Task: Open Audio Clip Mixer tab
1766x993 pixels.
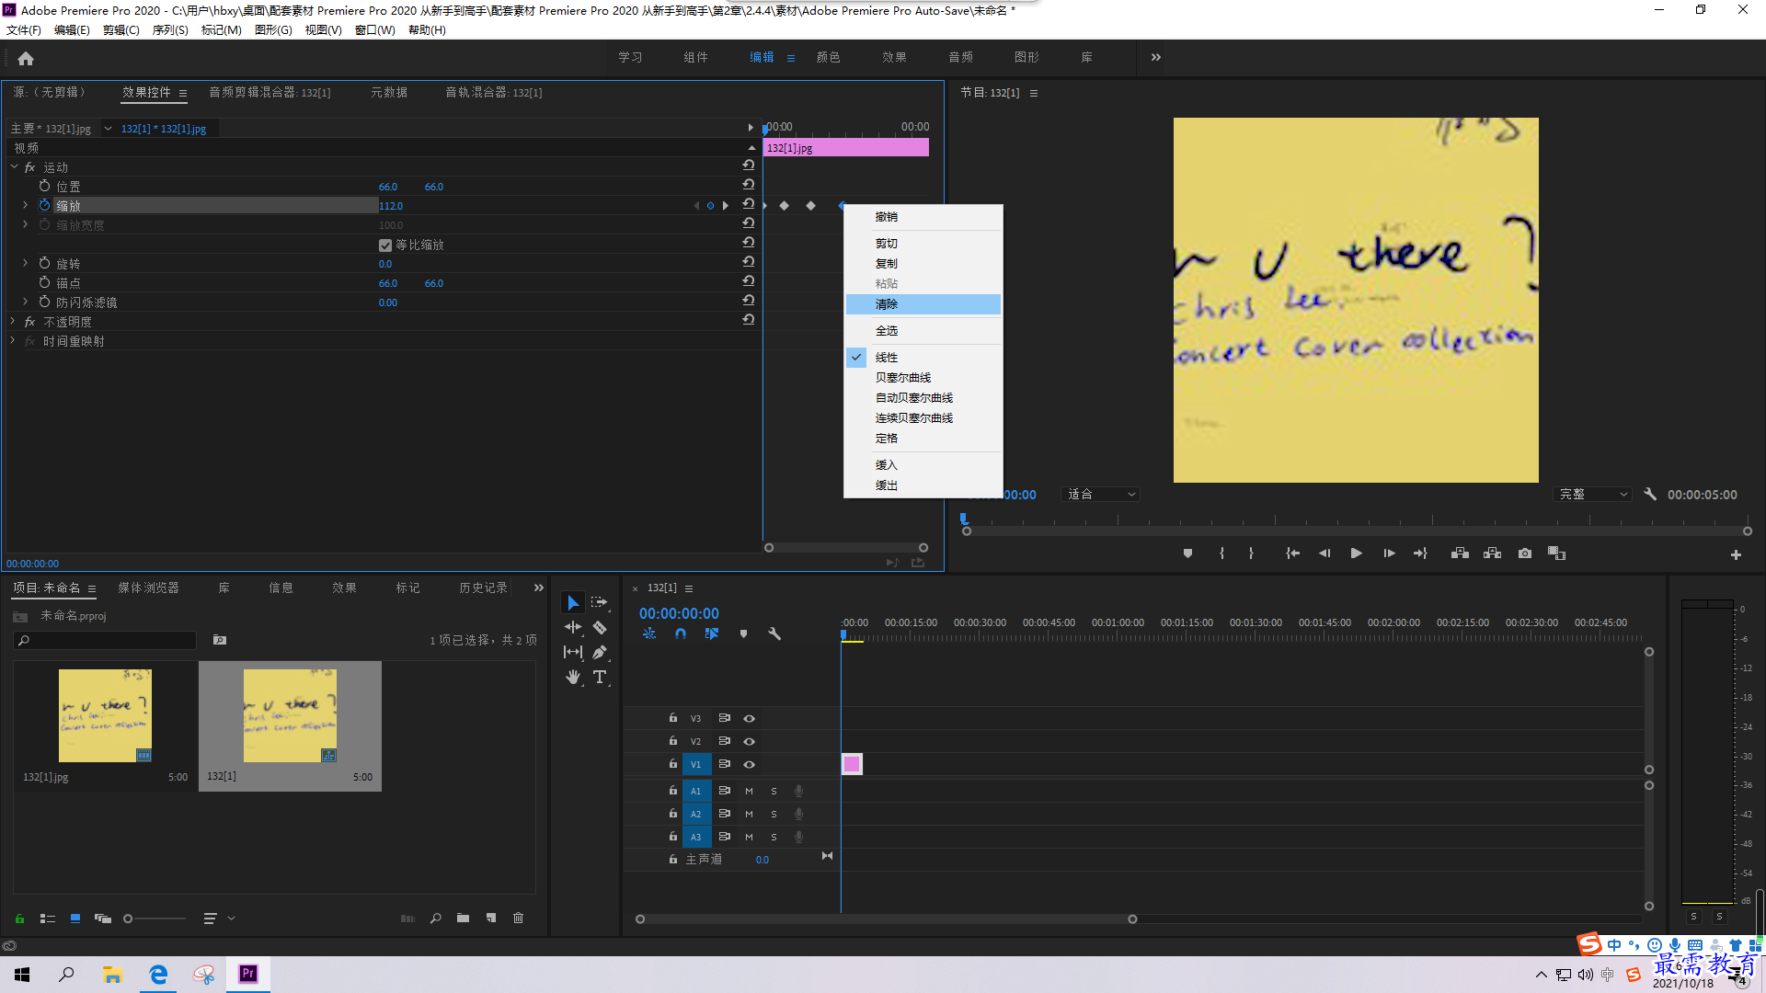Action: click(269, 92)
